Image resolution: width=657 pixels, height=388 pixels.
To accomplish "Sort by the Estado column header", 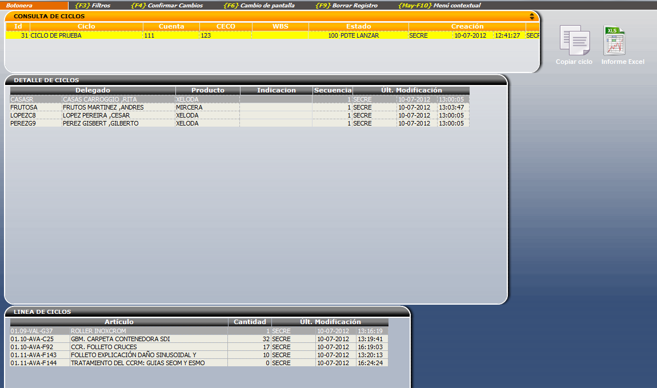I will click(358, 26).
